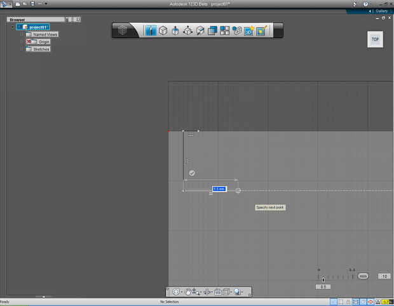Click the grid unit slider handle
This screenshot has height=306, width=394.
point(323,279)
